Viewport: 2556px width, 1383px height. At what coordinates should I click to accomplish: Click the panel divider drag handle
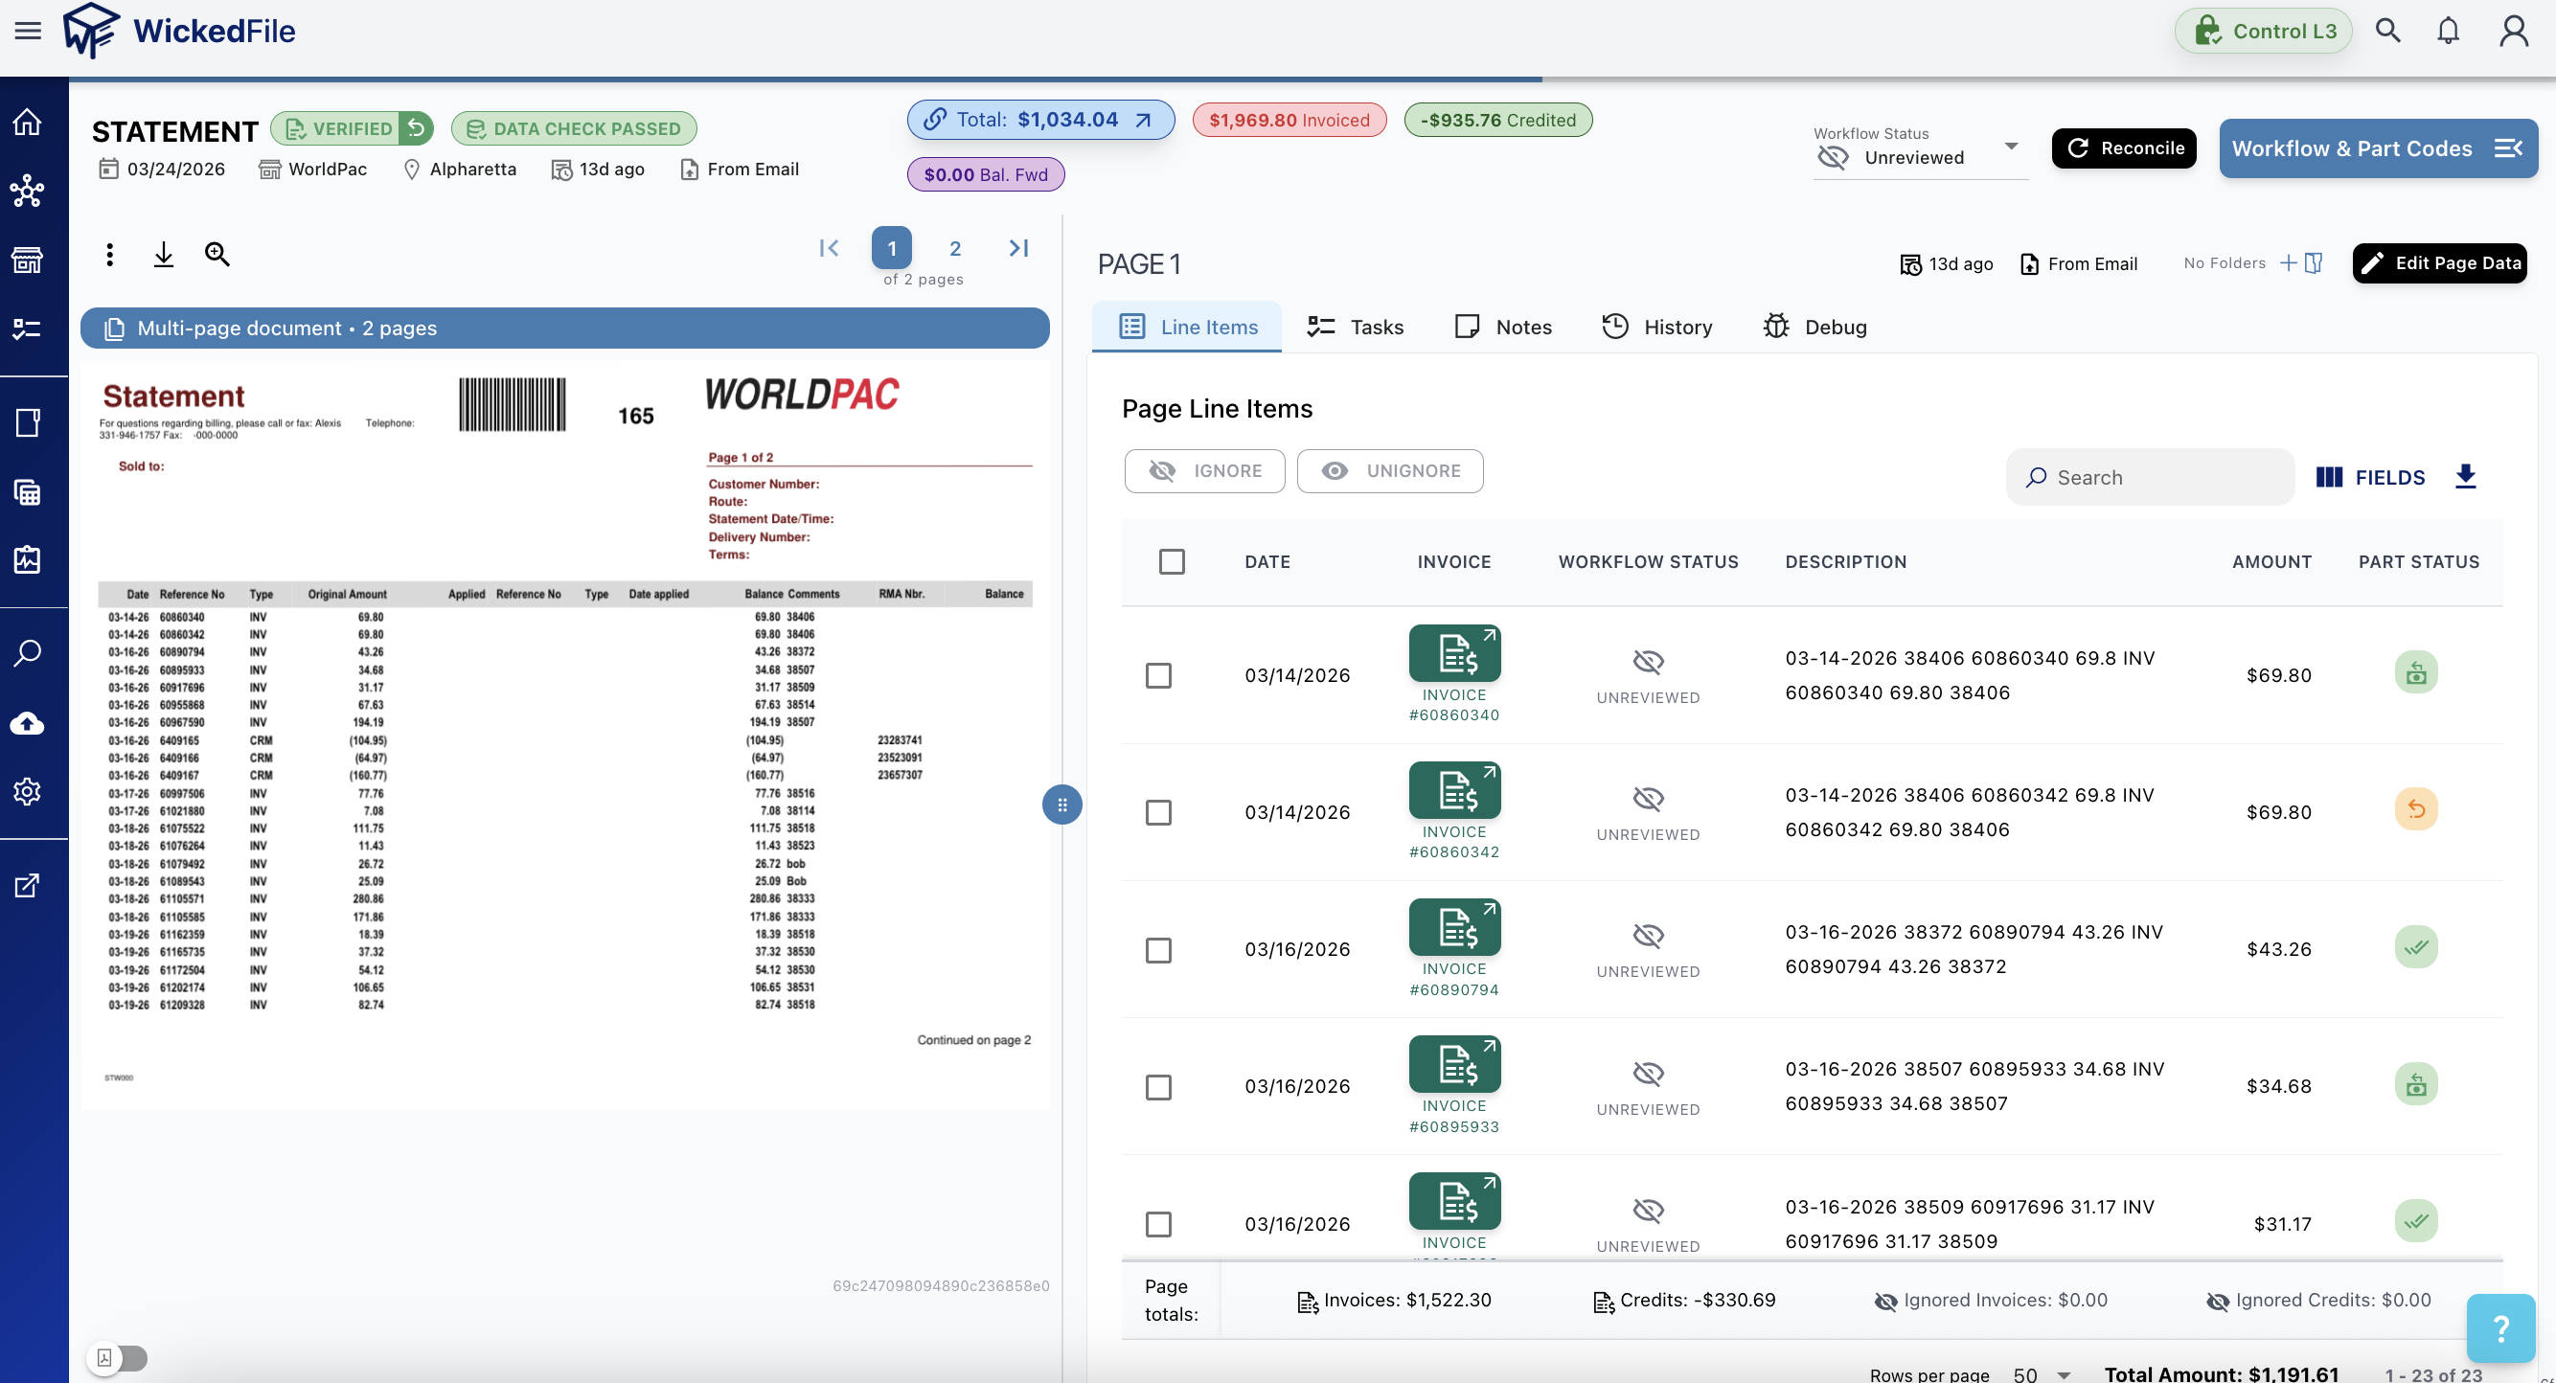tap(1061, 805)
